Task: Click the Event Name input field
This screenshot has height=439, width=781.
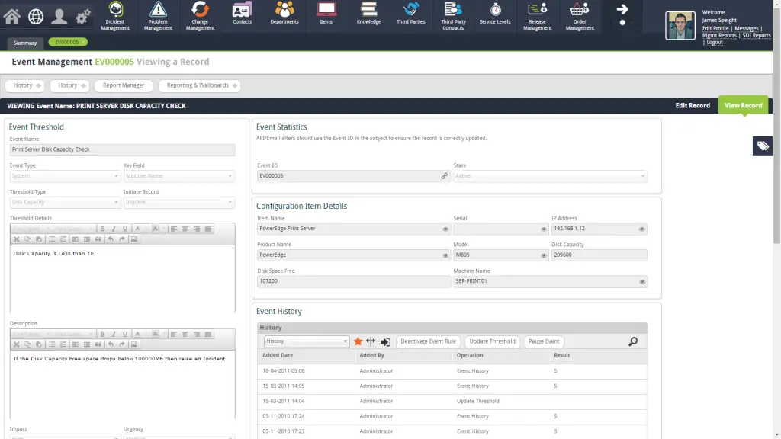Action: (123, 149)
